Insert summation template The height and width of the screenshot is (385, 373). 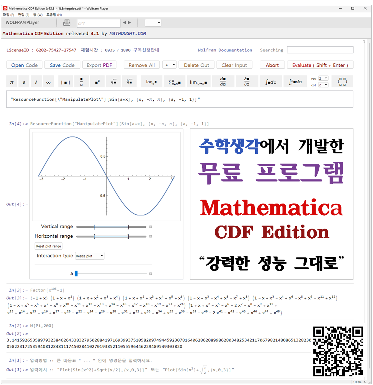tap(175, 82)
